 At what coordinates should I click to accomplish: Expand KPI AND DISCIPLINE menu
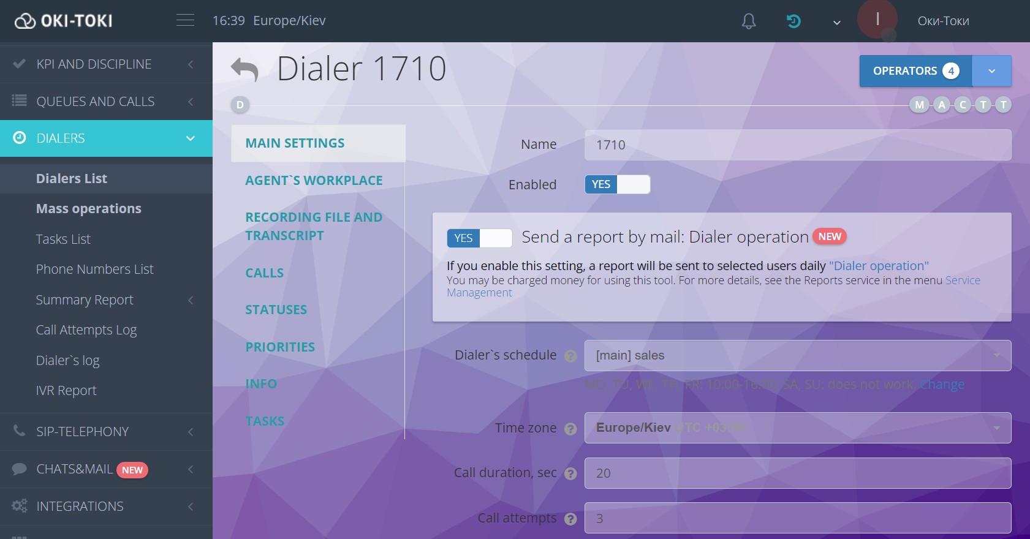tap(106, 64)
